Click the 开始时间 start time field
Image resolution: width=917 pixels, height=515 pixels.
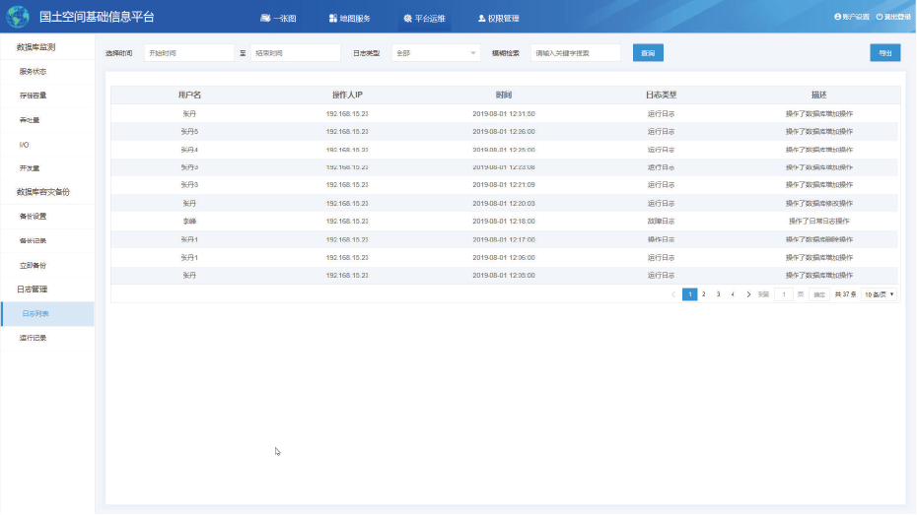click(187, 53)
